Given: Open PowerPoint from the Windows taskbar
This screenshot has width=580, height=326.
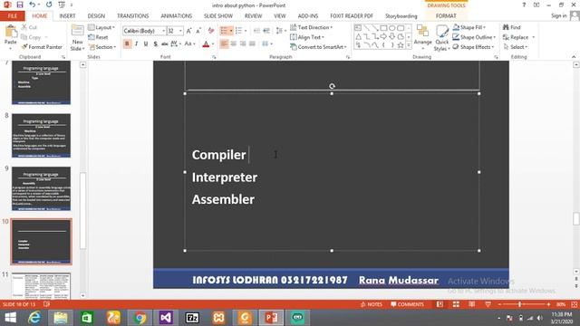Looking at the screenshot, I should pos(271,318).
